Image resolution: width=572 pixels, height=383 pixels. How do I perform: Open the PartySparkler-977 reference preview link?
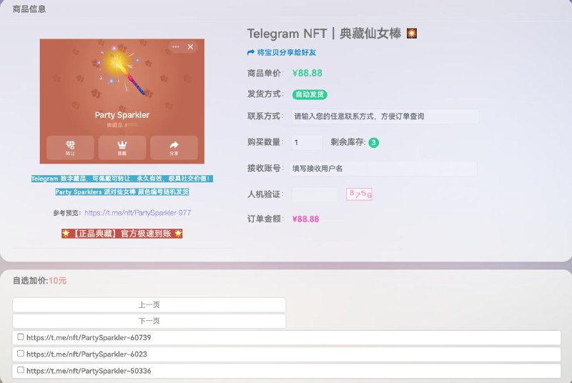(137, 213)
